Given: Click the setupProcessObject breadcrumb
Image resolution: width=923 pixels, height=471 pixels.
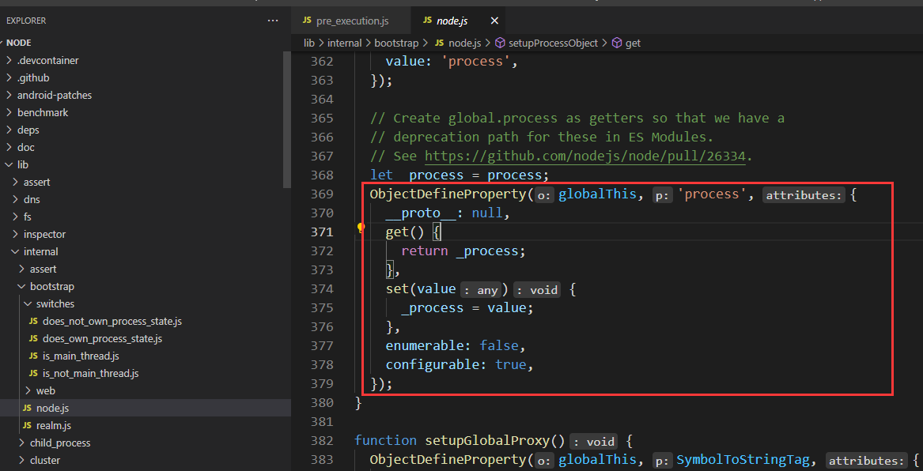Looking at the screenshot, I should pyautogui.click(x=553, y=43).
